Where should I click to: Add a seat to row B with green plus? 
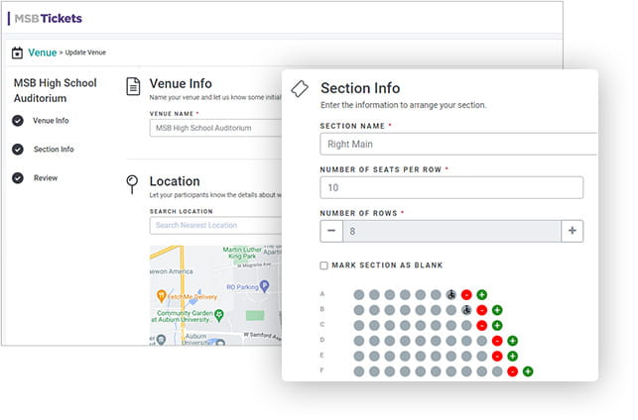[497, 310]
